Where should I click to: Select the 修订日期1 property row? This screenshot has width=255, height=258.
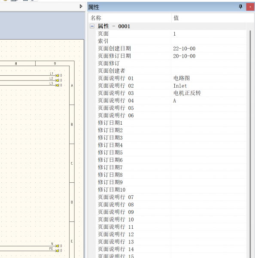171,123
